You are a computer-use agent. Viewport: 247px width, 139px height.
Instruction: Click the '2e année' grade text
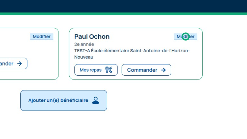pos(84,44)
